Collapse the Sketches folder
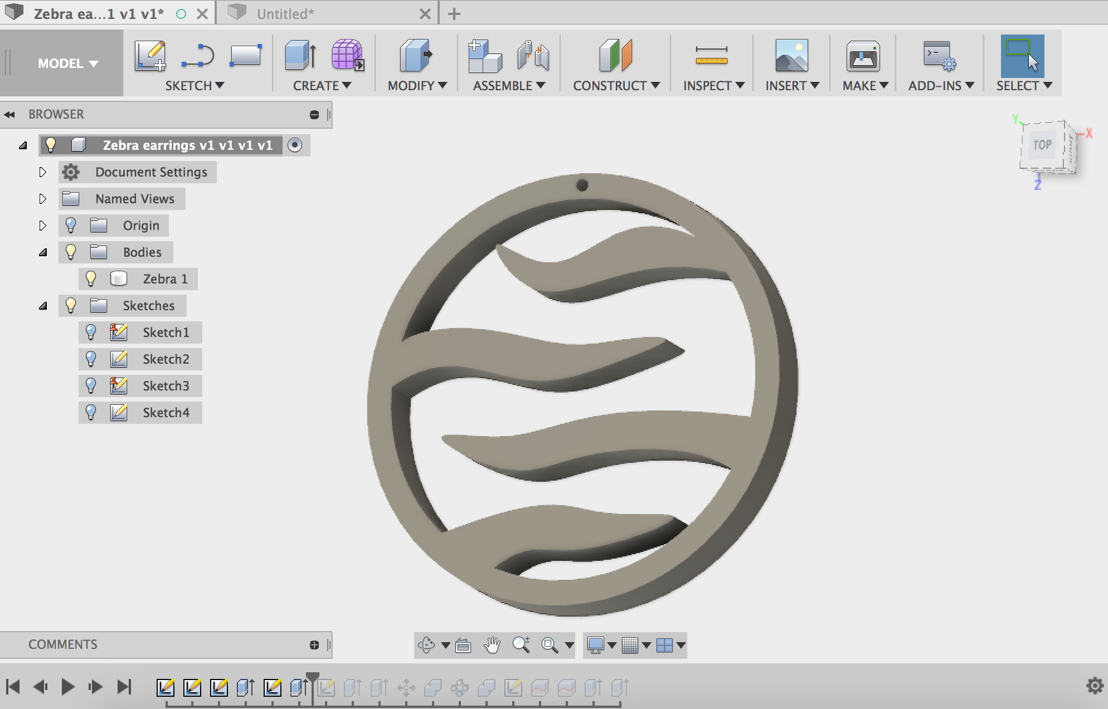This screenshot has height=709, width=1108. pos(42,306)
